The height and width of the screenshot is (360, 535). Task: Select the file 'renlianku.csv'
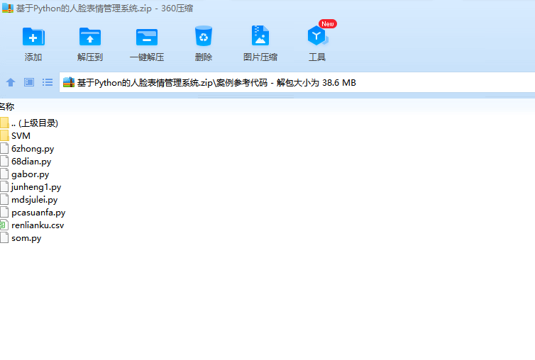[x=38, y=225]
